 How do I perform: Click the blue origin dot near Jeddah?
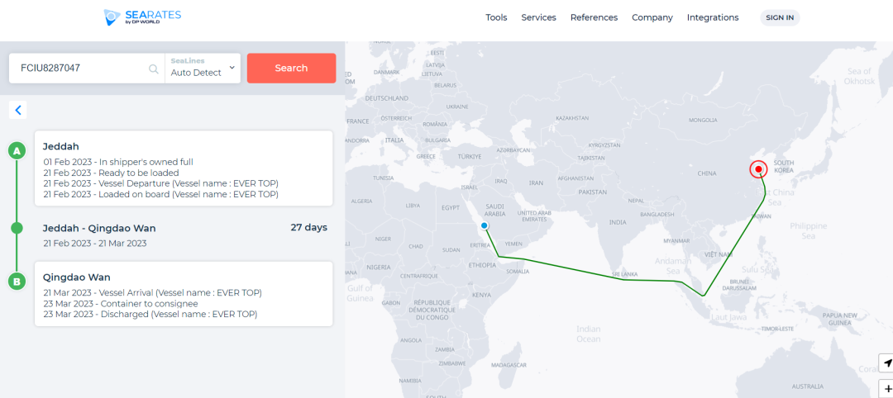click(x=484, y=225)
